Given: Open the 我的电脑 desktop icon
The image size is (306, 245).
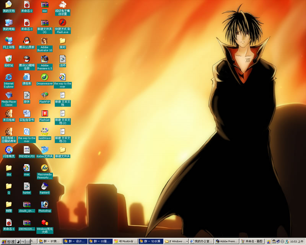Looking at the screenshot, I should coord(8,25).
